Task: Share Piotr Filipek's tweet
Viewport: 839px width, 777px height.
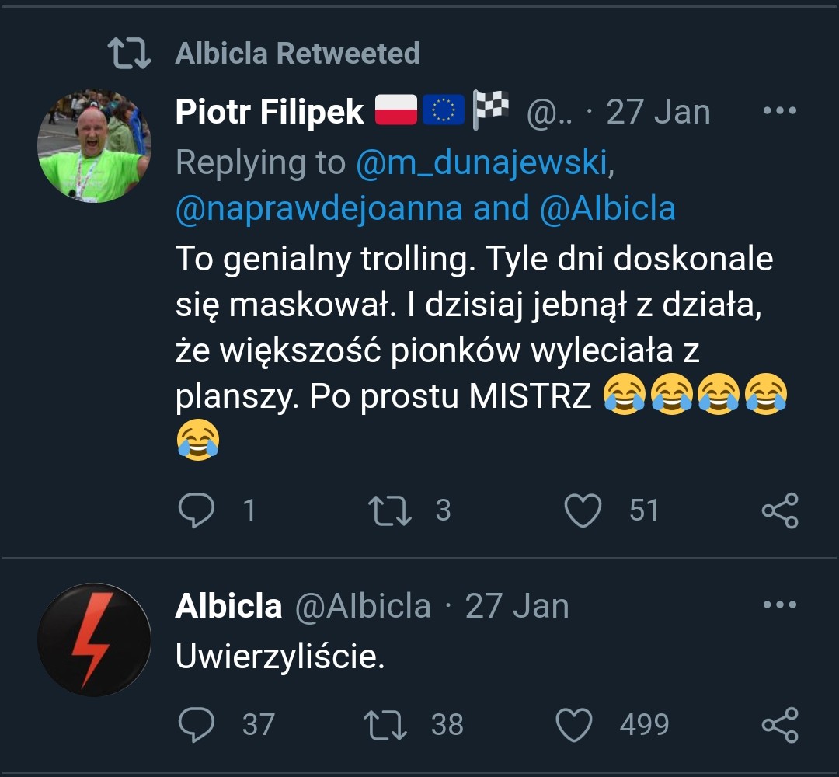Action: (779, 510)
